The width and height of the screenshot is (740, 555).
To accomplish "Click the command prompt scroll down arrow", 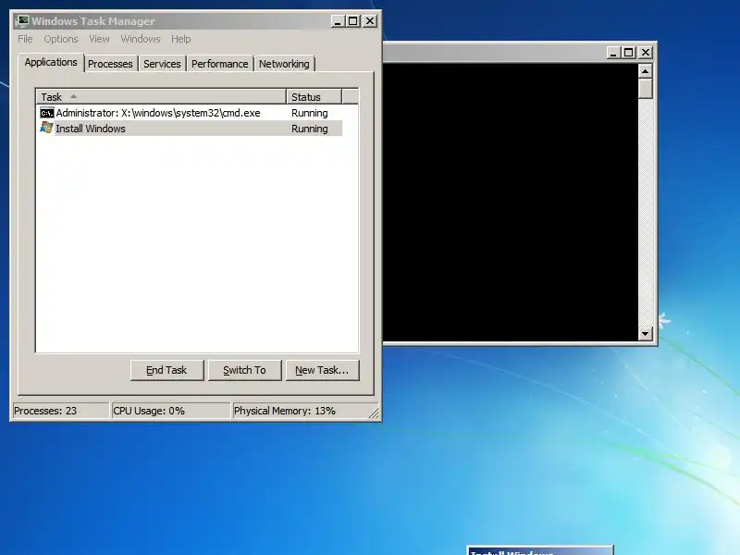I will point(645,334).
